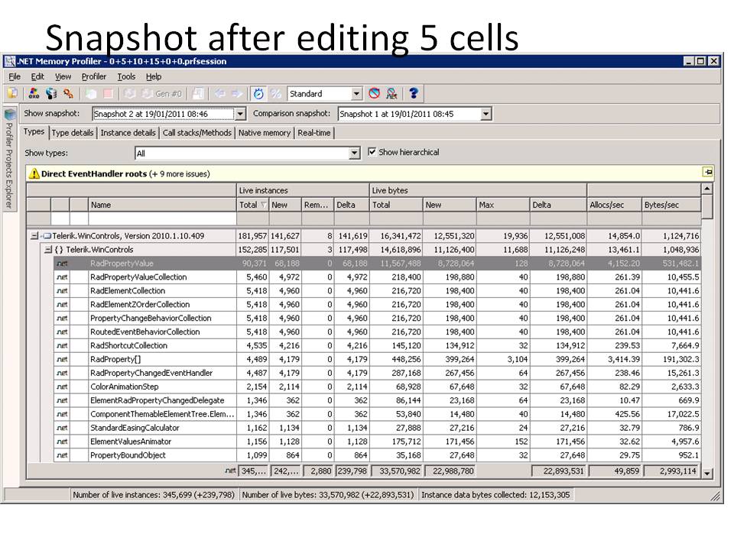Viewport: 734px width, 550px height.
Task: Sort by the Allocs/sec column header
Action: pos(614,205)
